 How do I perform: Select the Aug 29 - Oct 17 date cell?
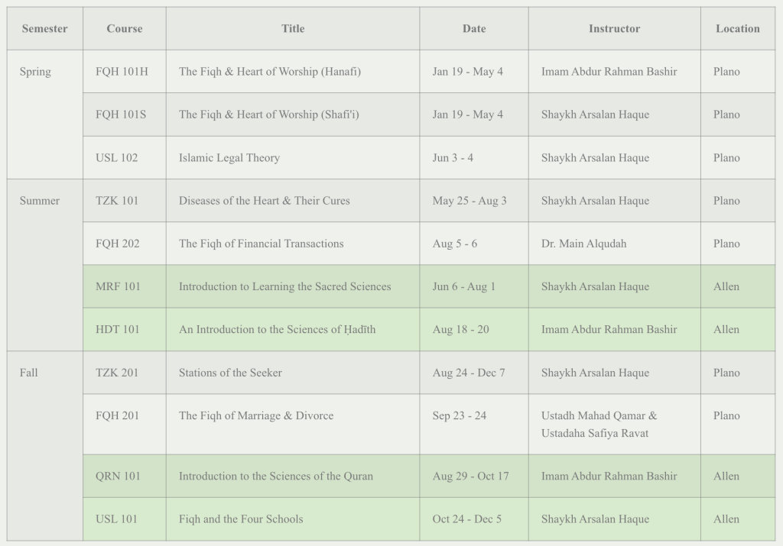click(x=470, y=476)
